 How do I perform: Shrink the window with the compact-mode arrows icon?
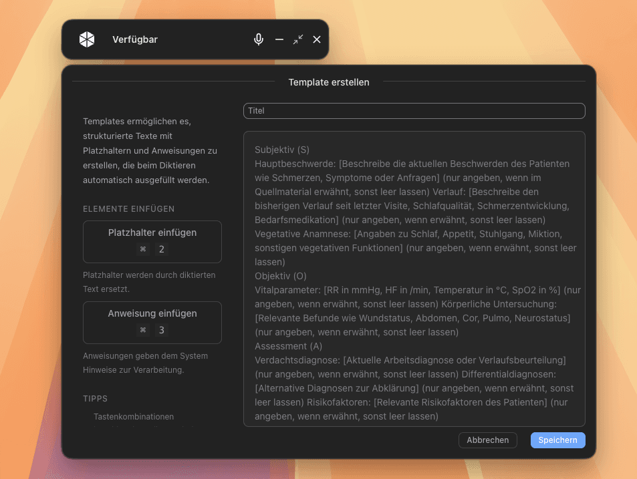[298, 39]
